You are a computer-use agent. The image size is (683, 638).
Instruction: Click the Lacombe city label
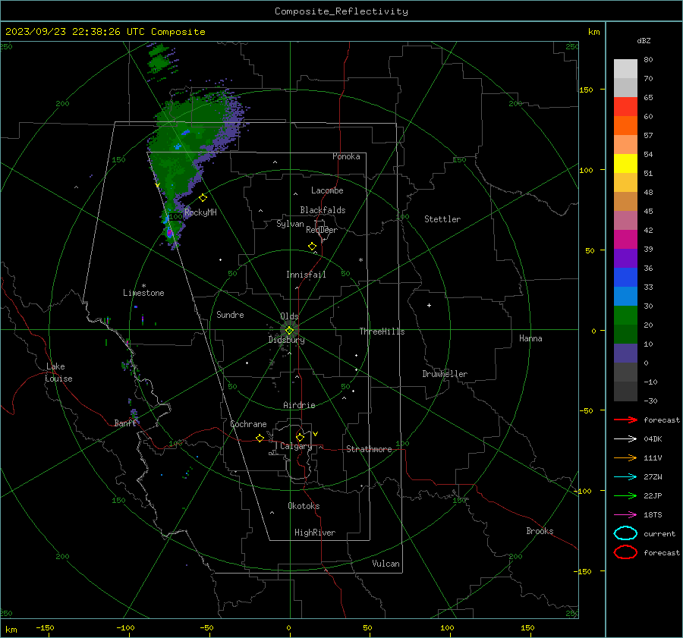tap(327, 190)
